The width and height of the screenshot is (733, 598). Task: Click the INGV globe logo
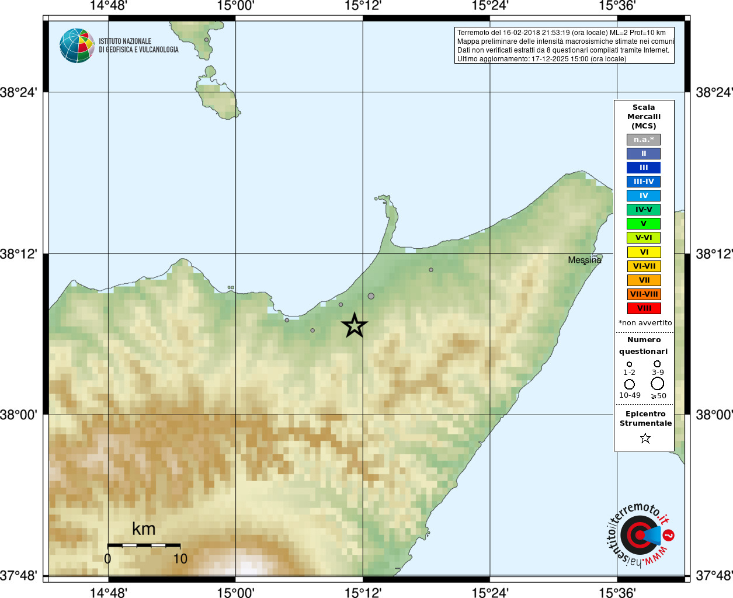pyautogui.click(x=77, y=46)
